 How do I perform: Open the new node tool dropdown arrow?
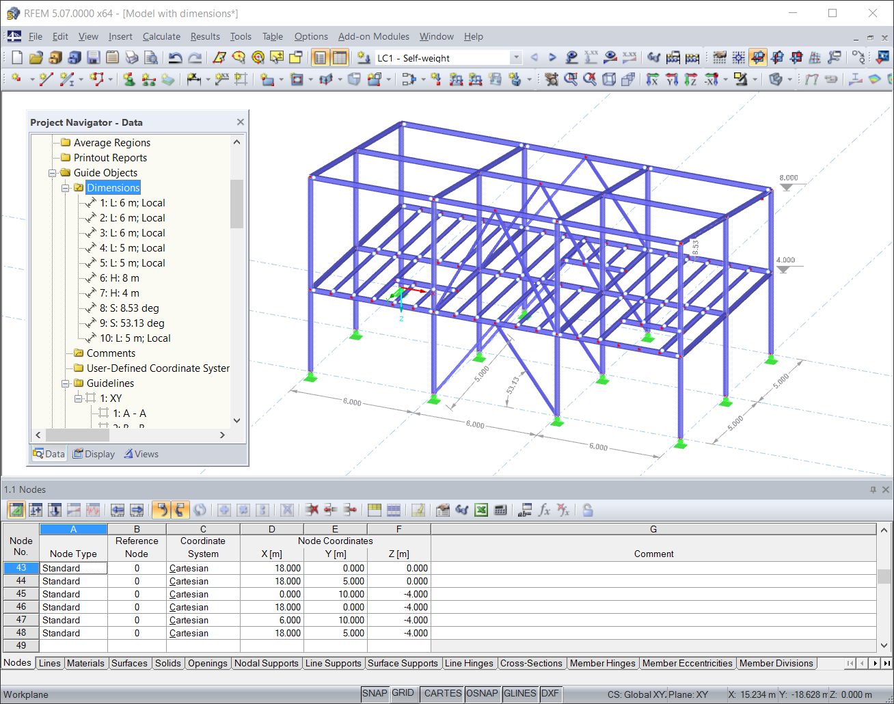coord(31,80)
